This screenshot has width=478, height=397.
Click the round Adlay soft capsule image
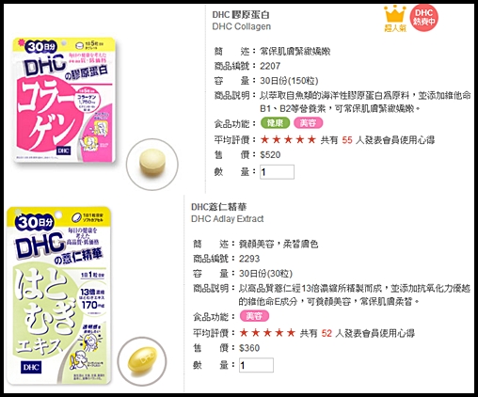[x=142, y=361]
